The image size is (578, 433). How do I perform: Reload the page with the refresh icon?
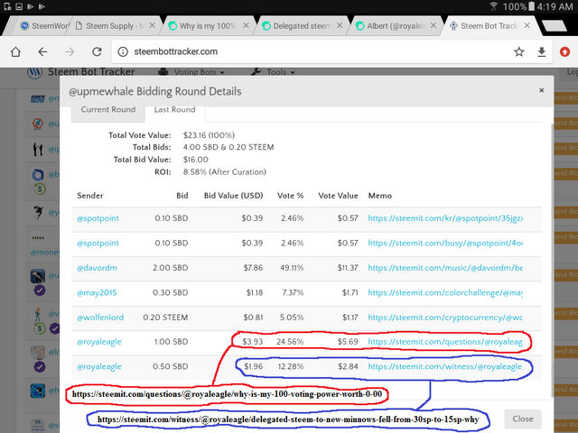click(x=96, y=51)
